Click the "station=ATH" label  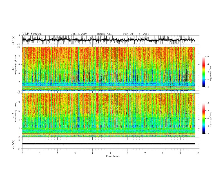[104, 34]
